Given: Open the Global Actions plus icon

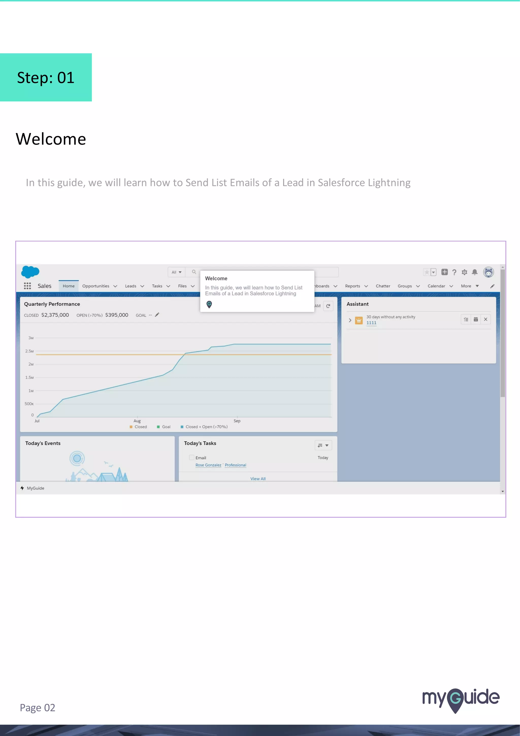Looking at the screenshot, I should [x=444, y=272].
